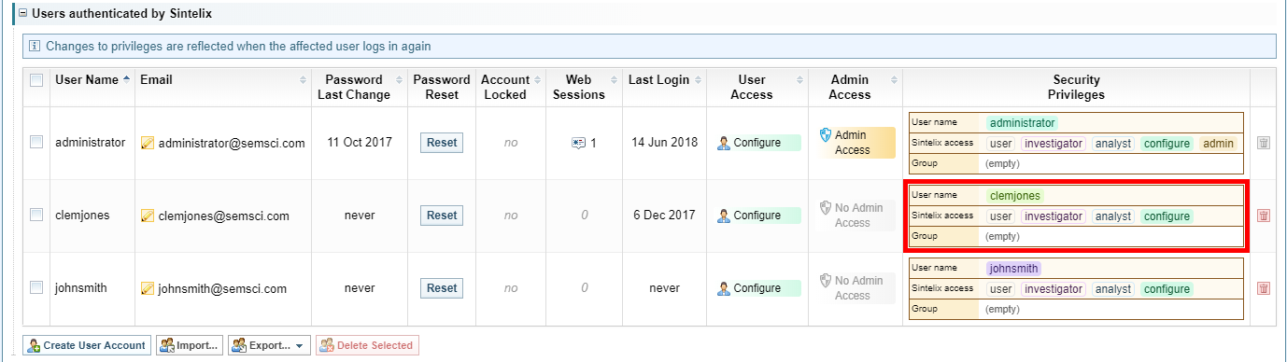Click configure privilege tag in administrator row
The image size is (1287, 362).
1167,144
